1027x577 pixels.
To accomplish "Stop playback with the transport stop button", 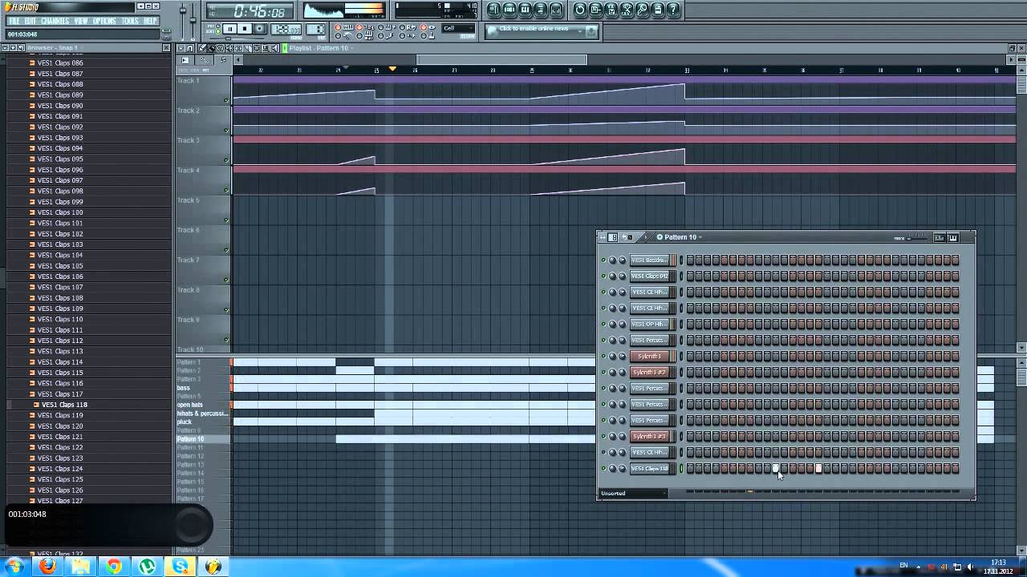I will (245, 29).
